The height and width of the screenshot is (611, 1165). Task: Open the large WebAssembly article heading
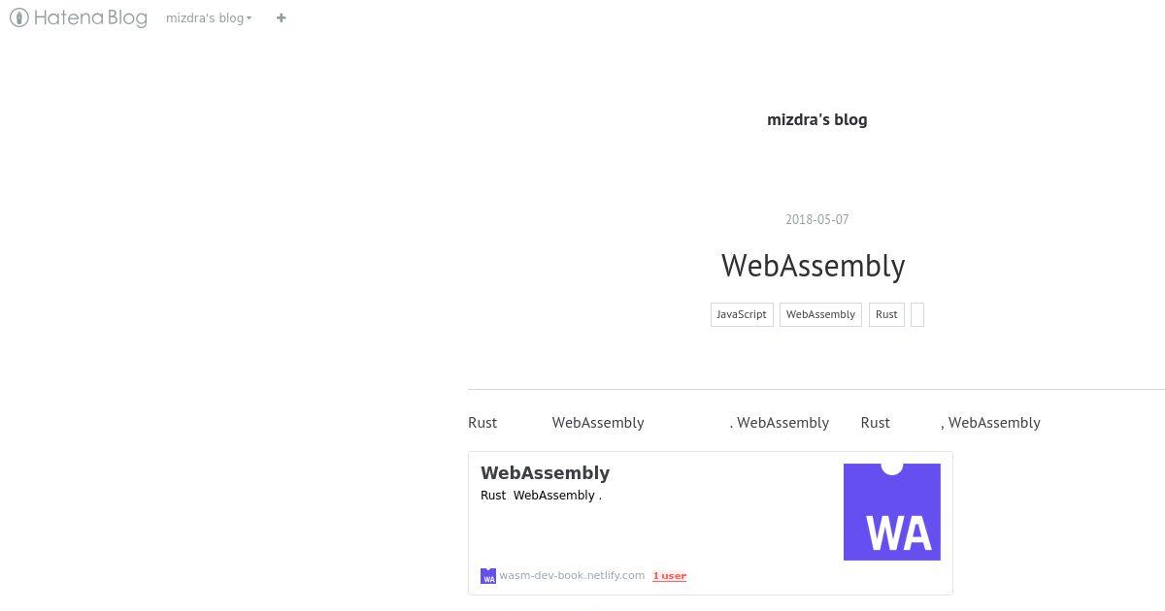click(814, 266)
